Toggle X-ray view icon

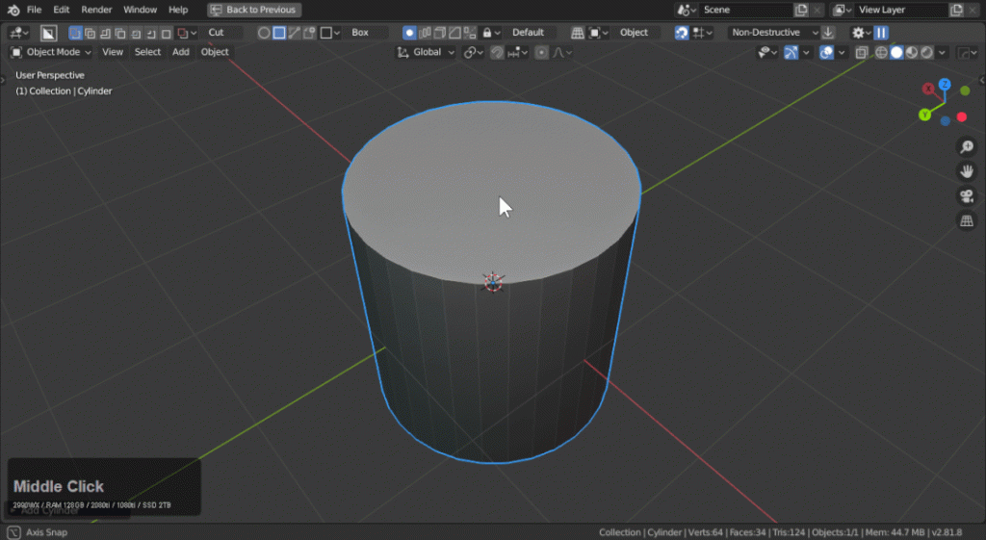coord(862,52)
